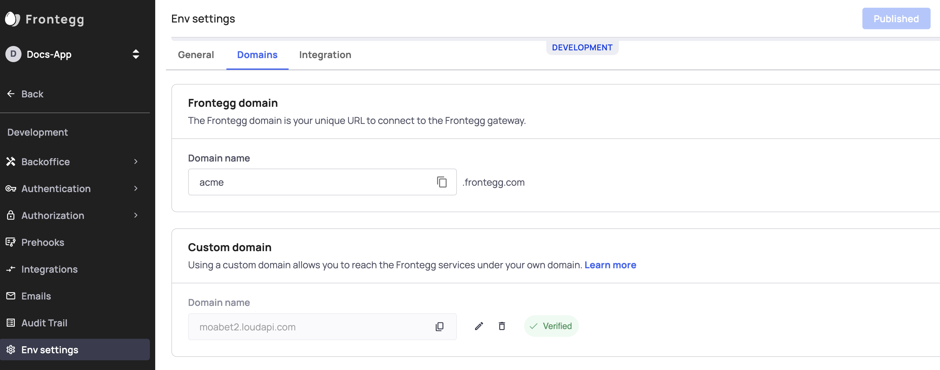This screenshot has width=940, height=370.
Task: Delete the custom domain via trash icon
Action: (502, 326)
